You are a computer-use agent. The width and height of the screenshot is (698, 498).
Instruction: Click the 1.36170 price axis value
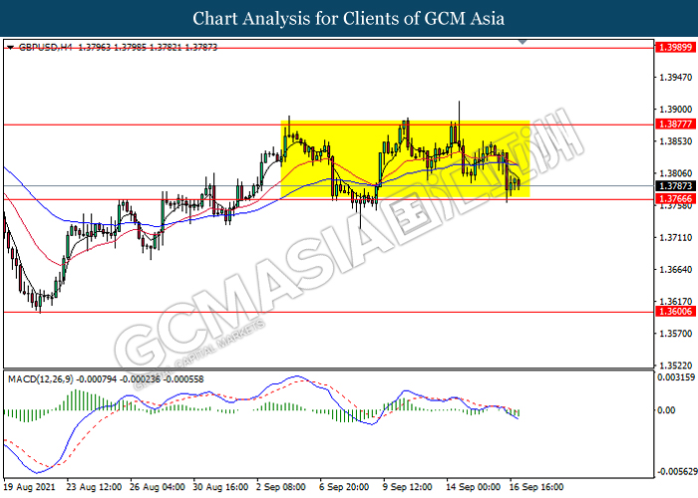point(676,302)
